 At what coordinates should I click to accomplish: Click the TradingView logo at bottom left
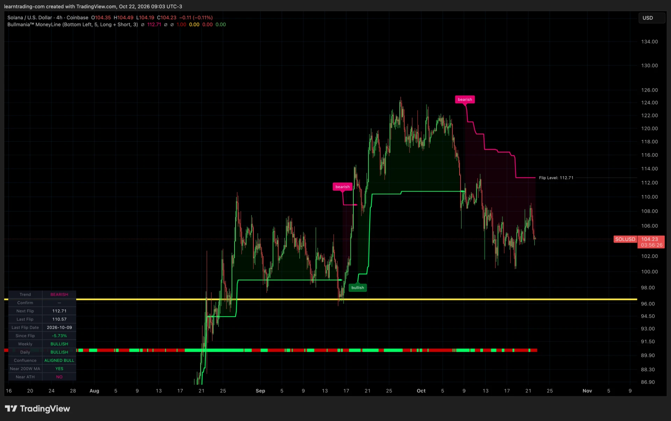pos(37,408)
